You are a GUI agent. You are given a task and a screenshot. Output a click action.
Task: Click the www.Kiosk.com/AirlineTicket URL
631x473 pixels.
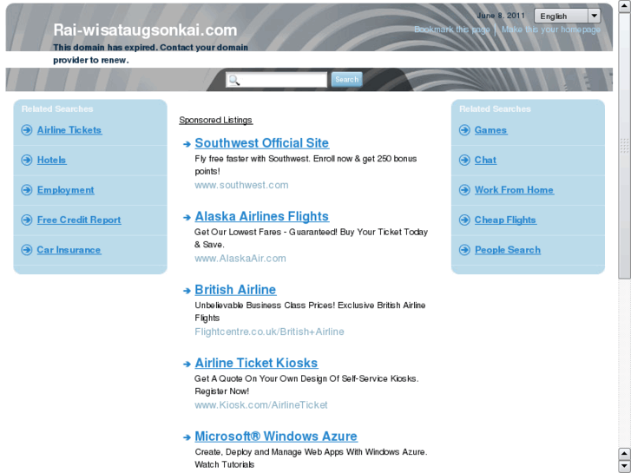tap(261, 405)
